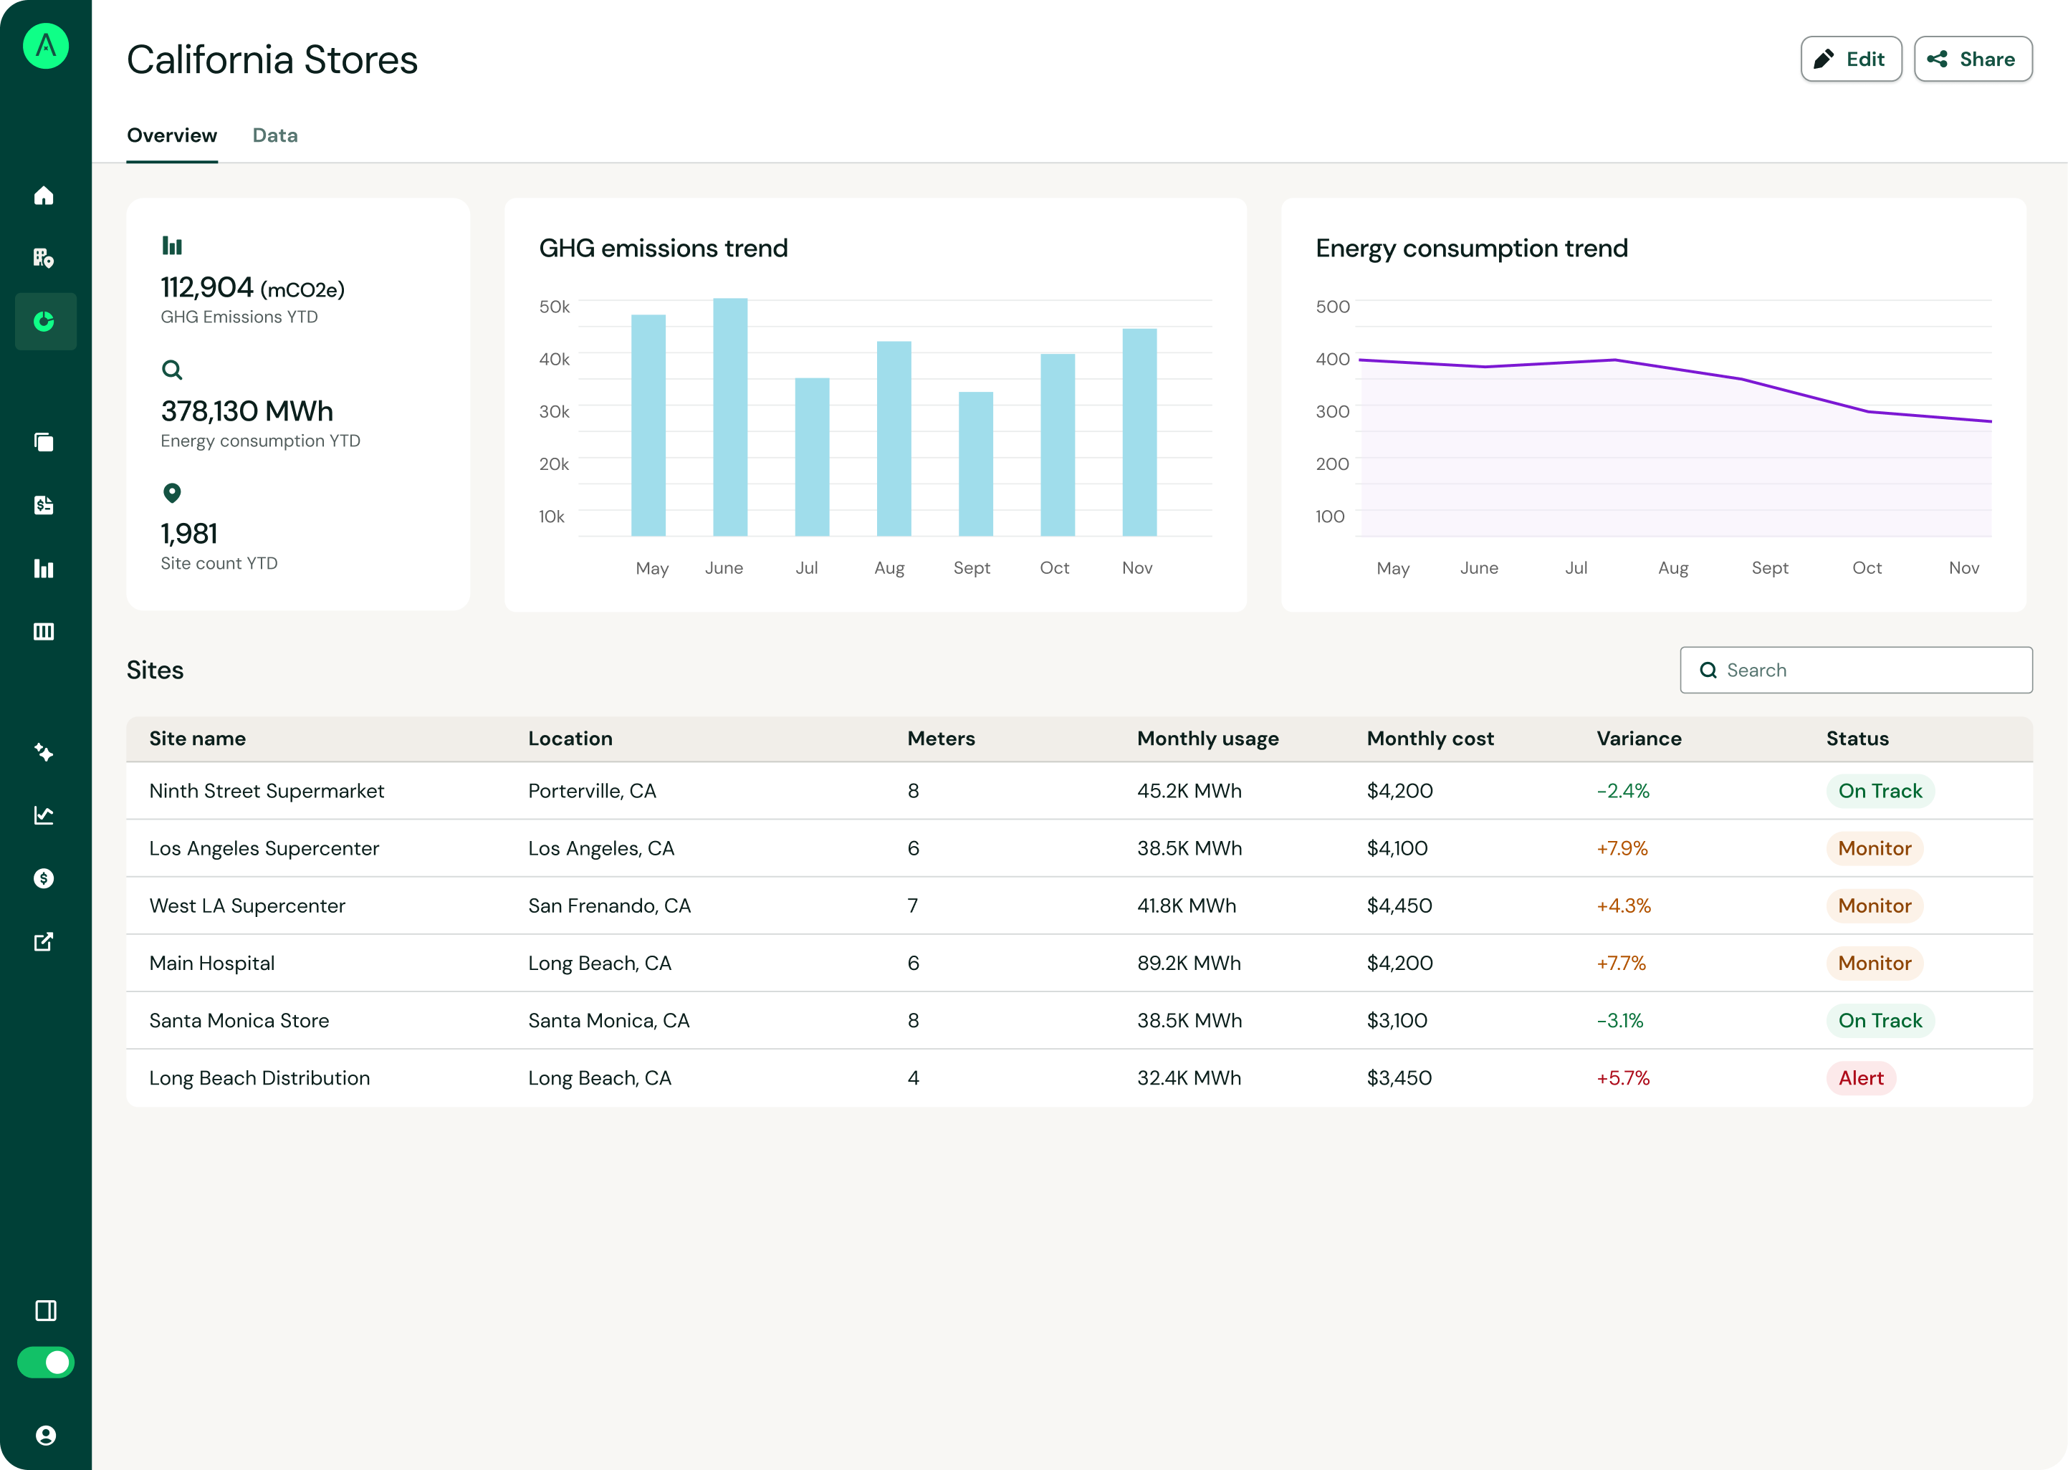2068x1470 pixels.
Task: Sort by Monthly cost column header
Action: pyautogui.click(x=1430, y=739)
